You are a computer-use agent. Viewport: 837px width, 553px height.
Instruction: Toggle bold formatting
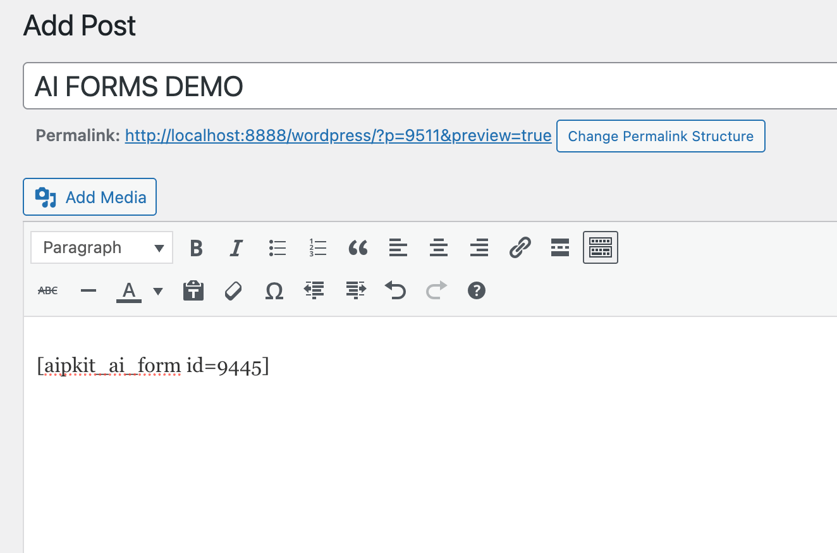tap(196, 248)
